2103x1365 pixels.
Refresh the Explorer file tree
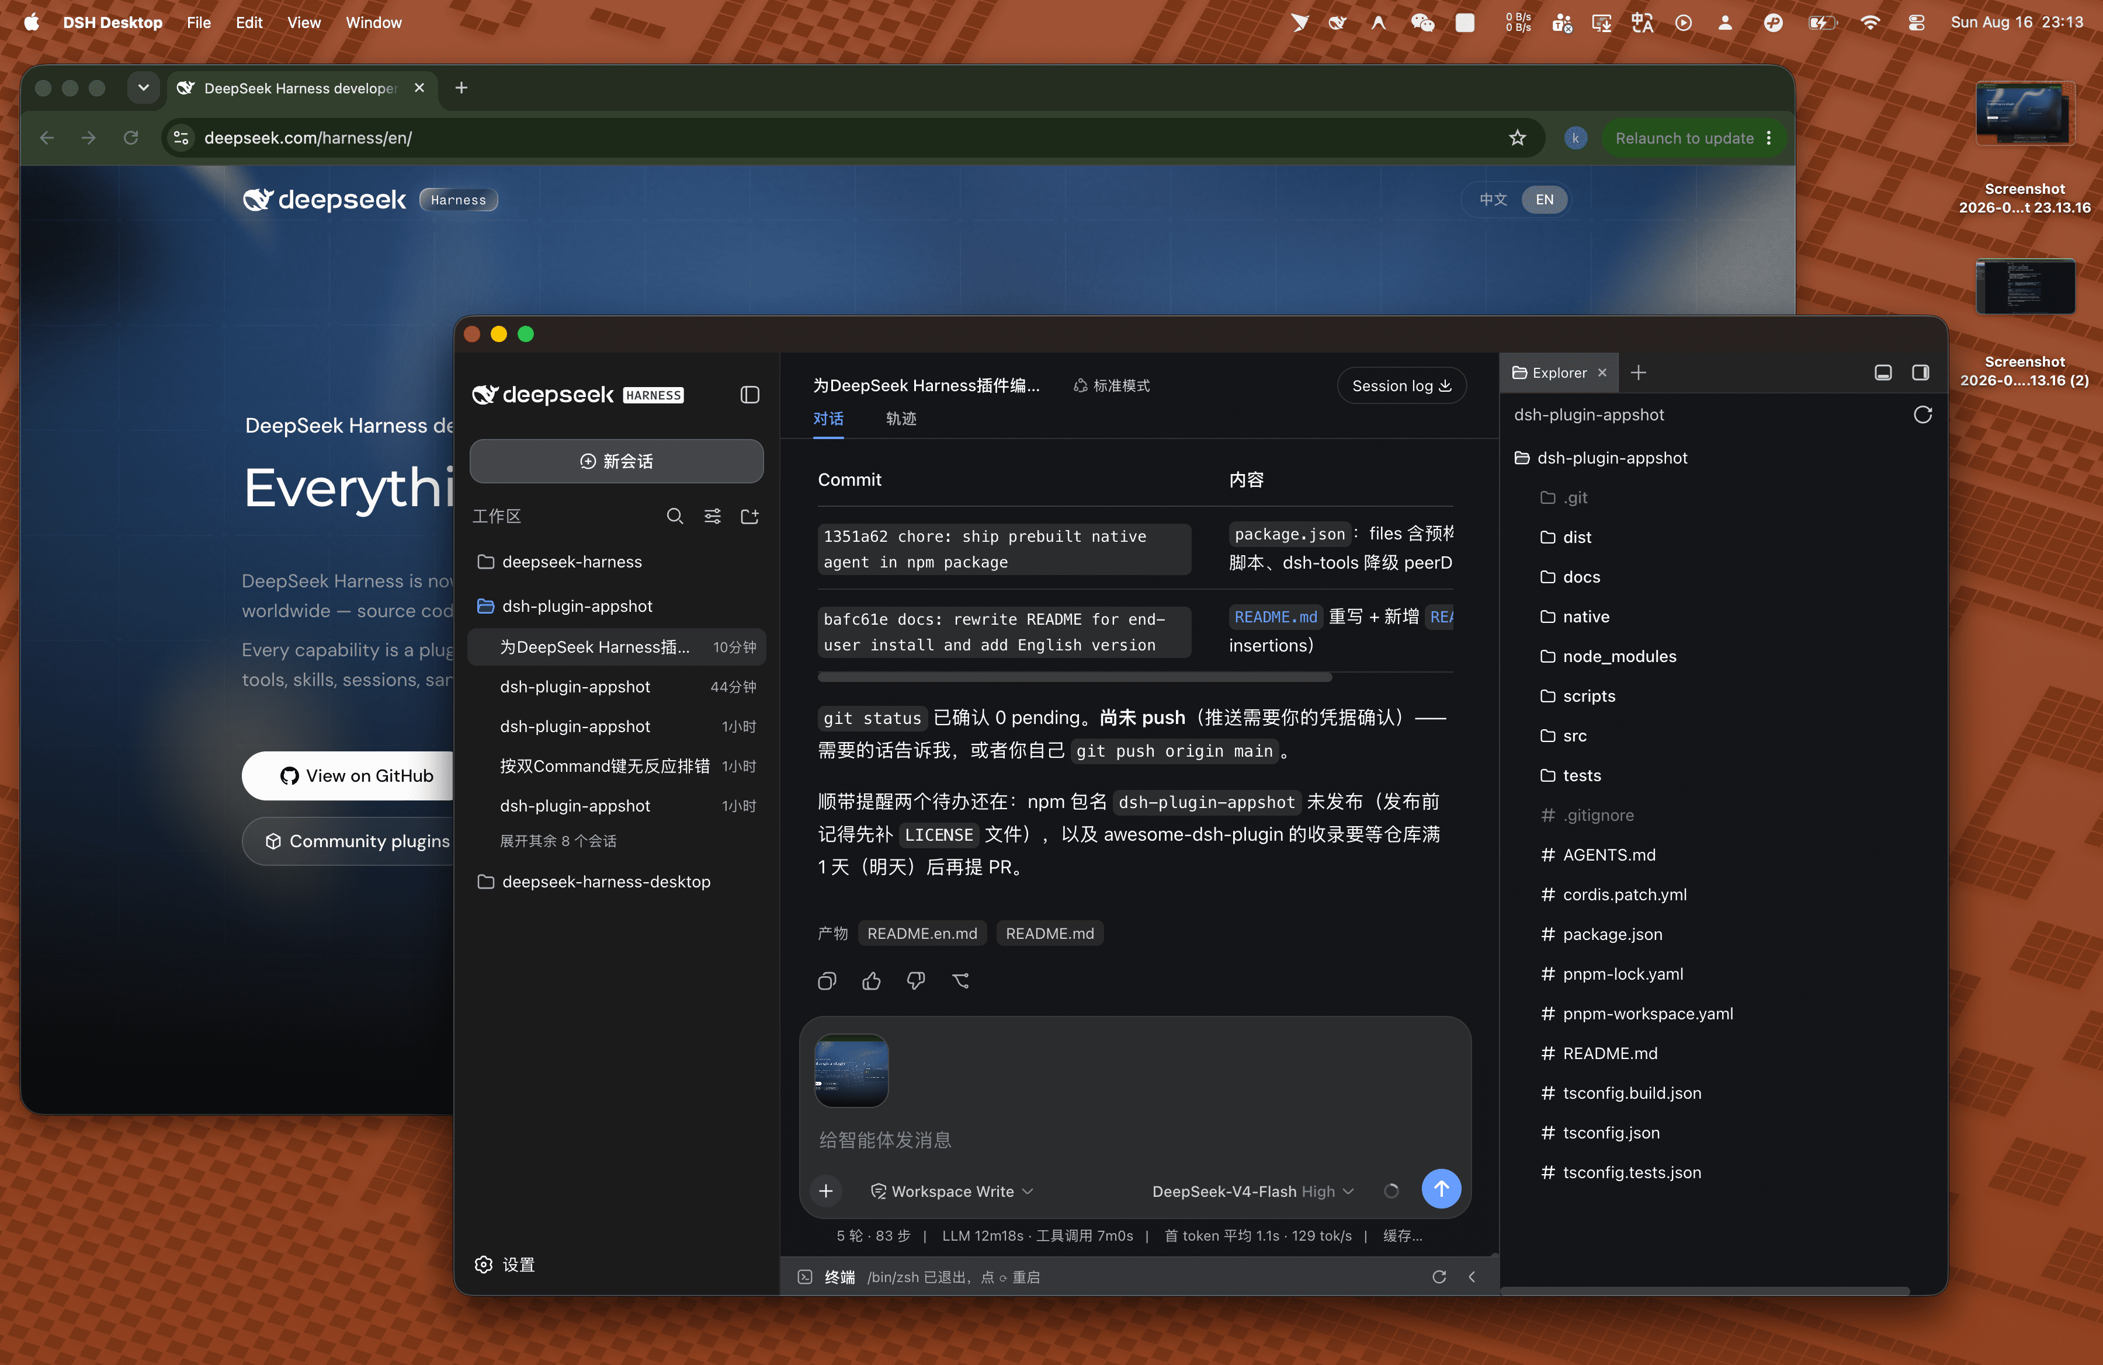pos(1922,415)
